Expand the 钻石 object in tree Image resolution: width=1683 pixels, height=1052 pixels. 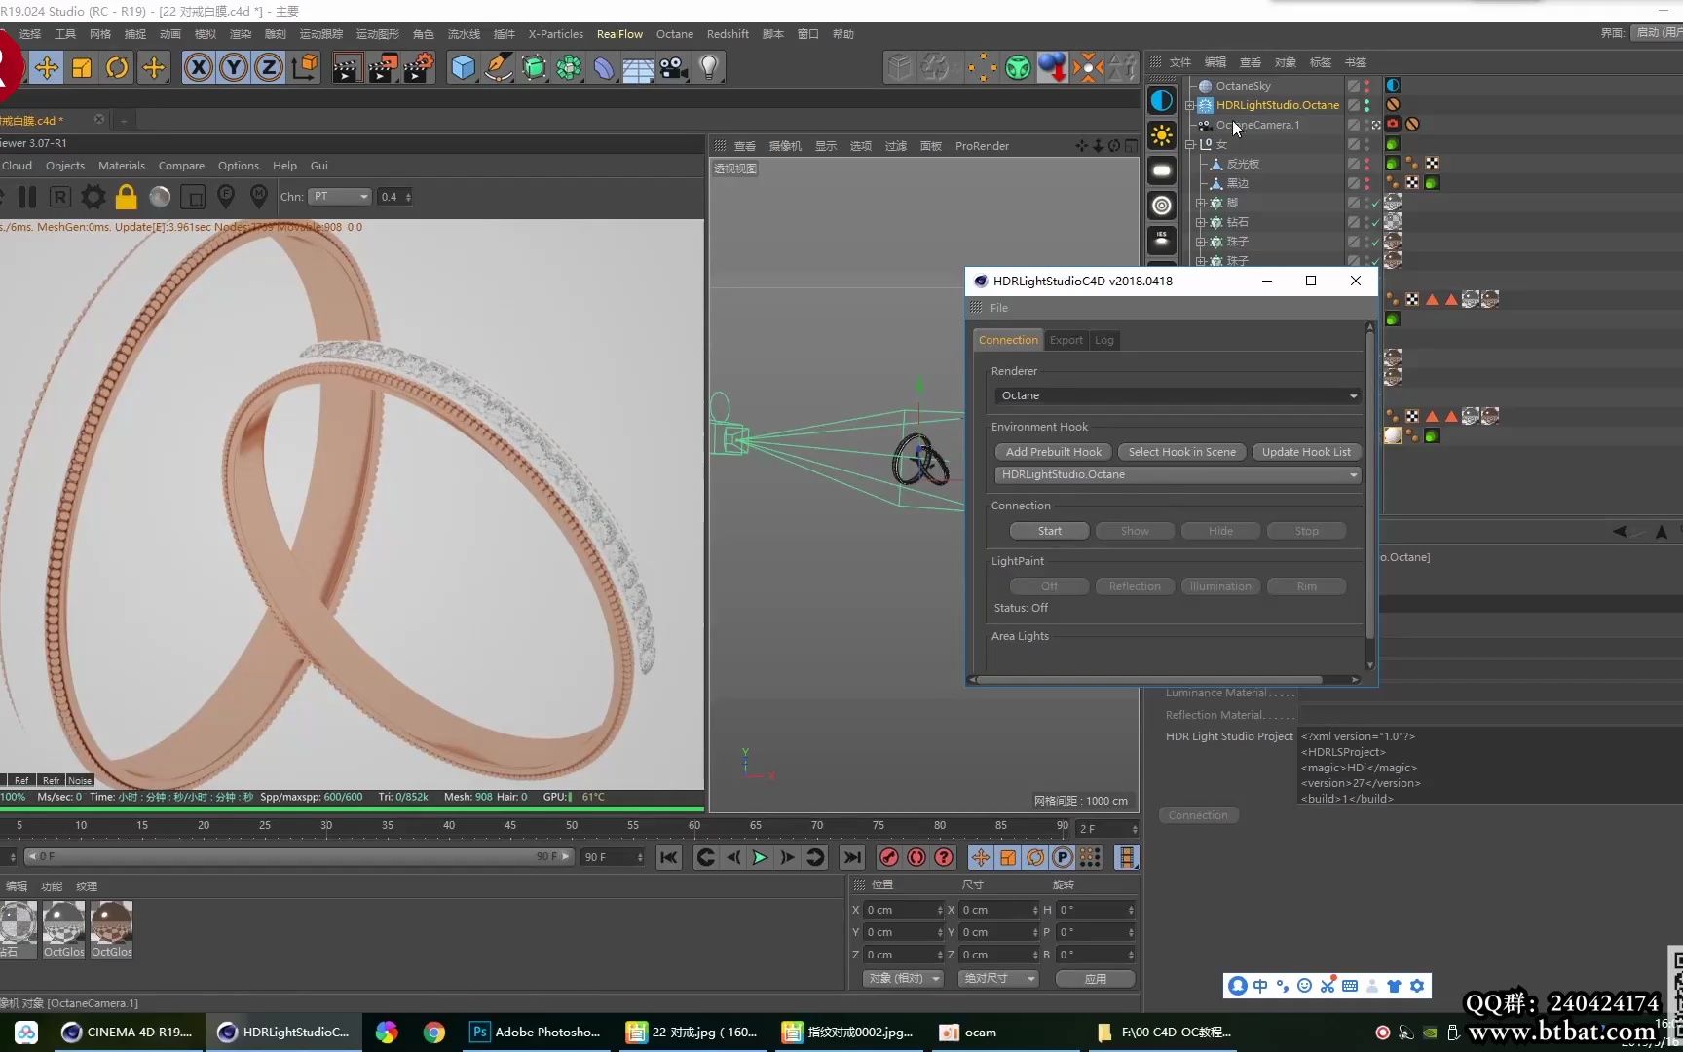pyautogui.click(x=1201, y=222)
